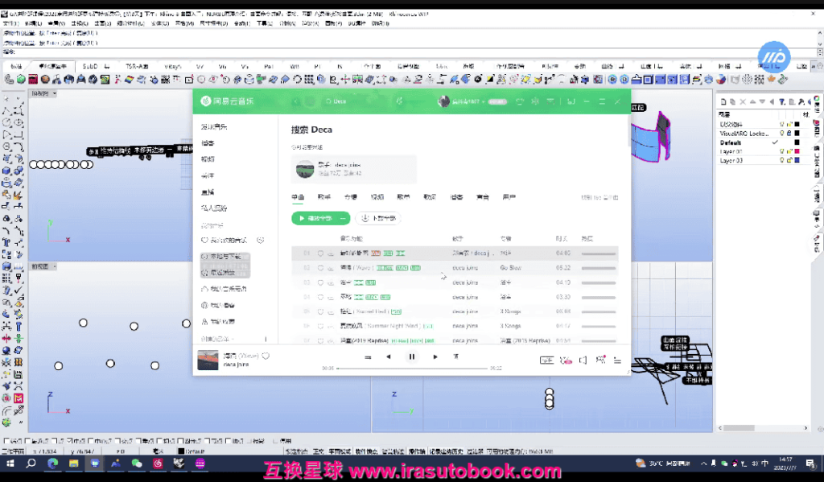Create a new layer in Rhino layers panel
This screenshot has width=824, height=482.
723,101
